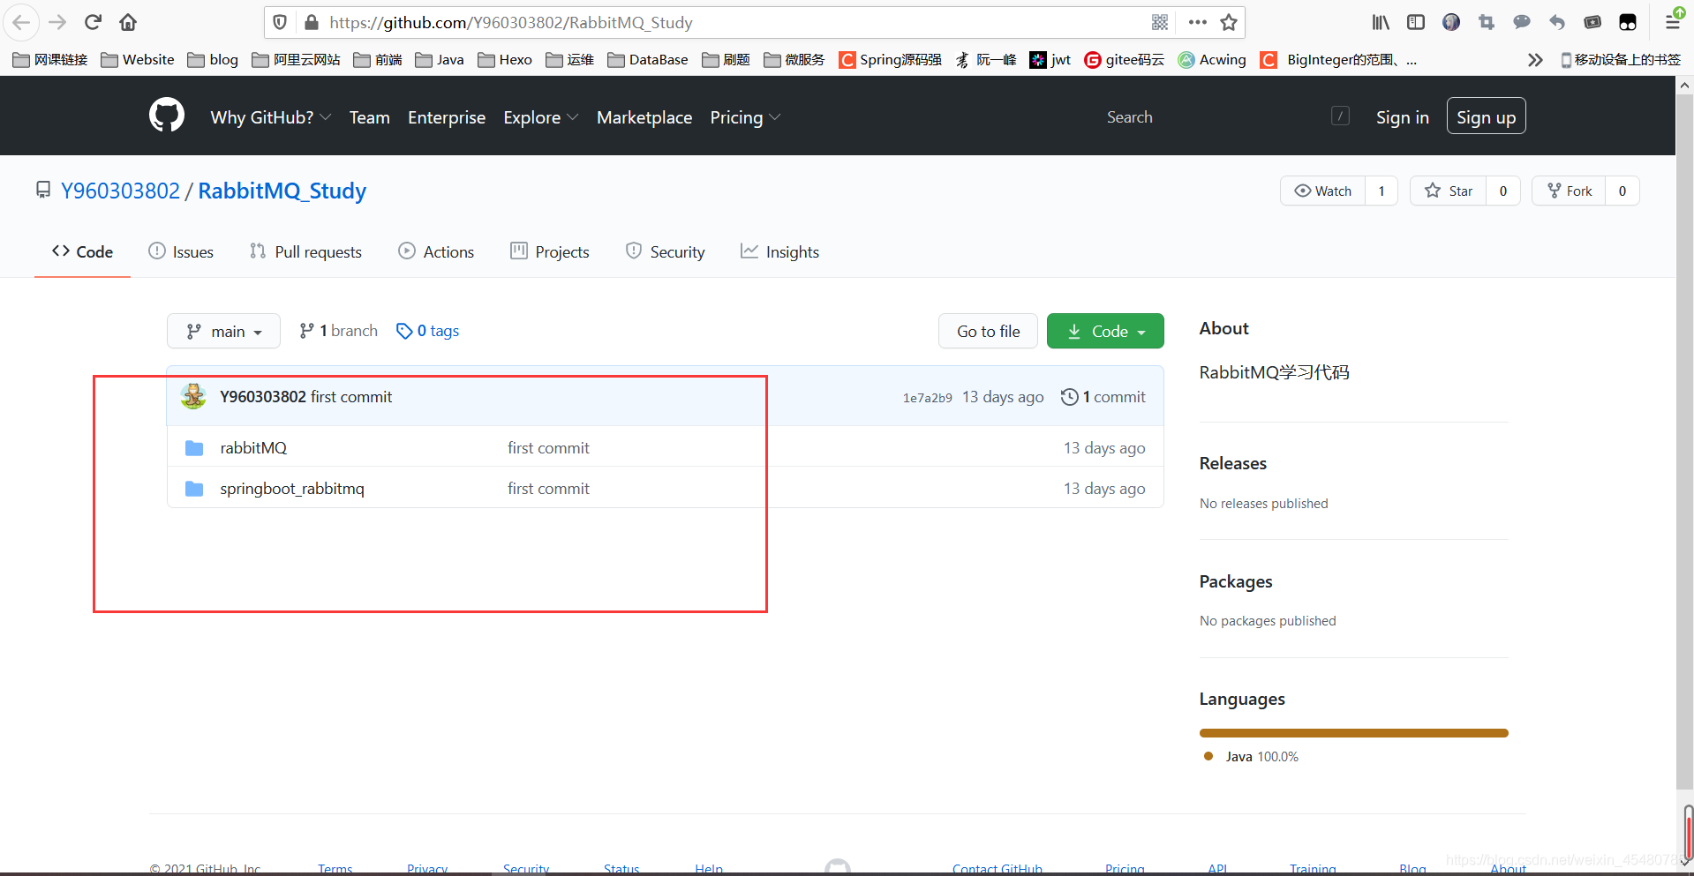The width and height of the screenshot is (1694, 876).
Task: Open the browser hamburger menu
Action: click(1673, 22)
